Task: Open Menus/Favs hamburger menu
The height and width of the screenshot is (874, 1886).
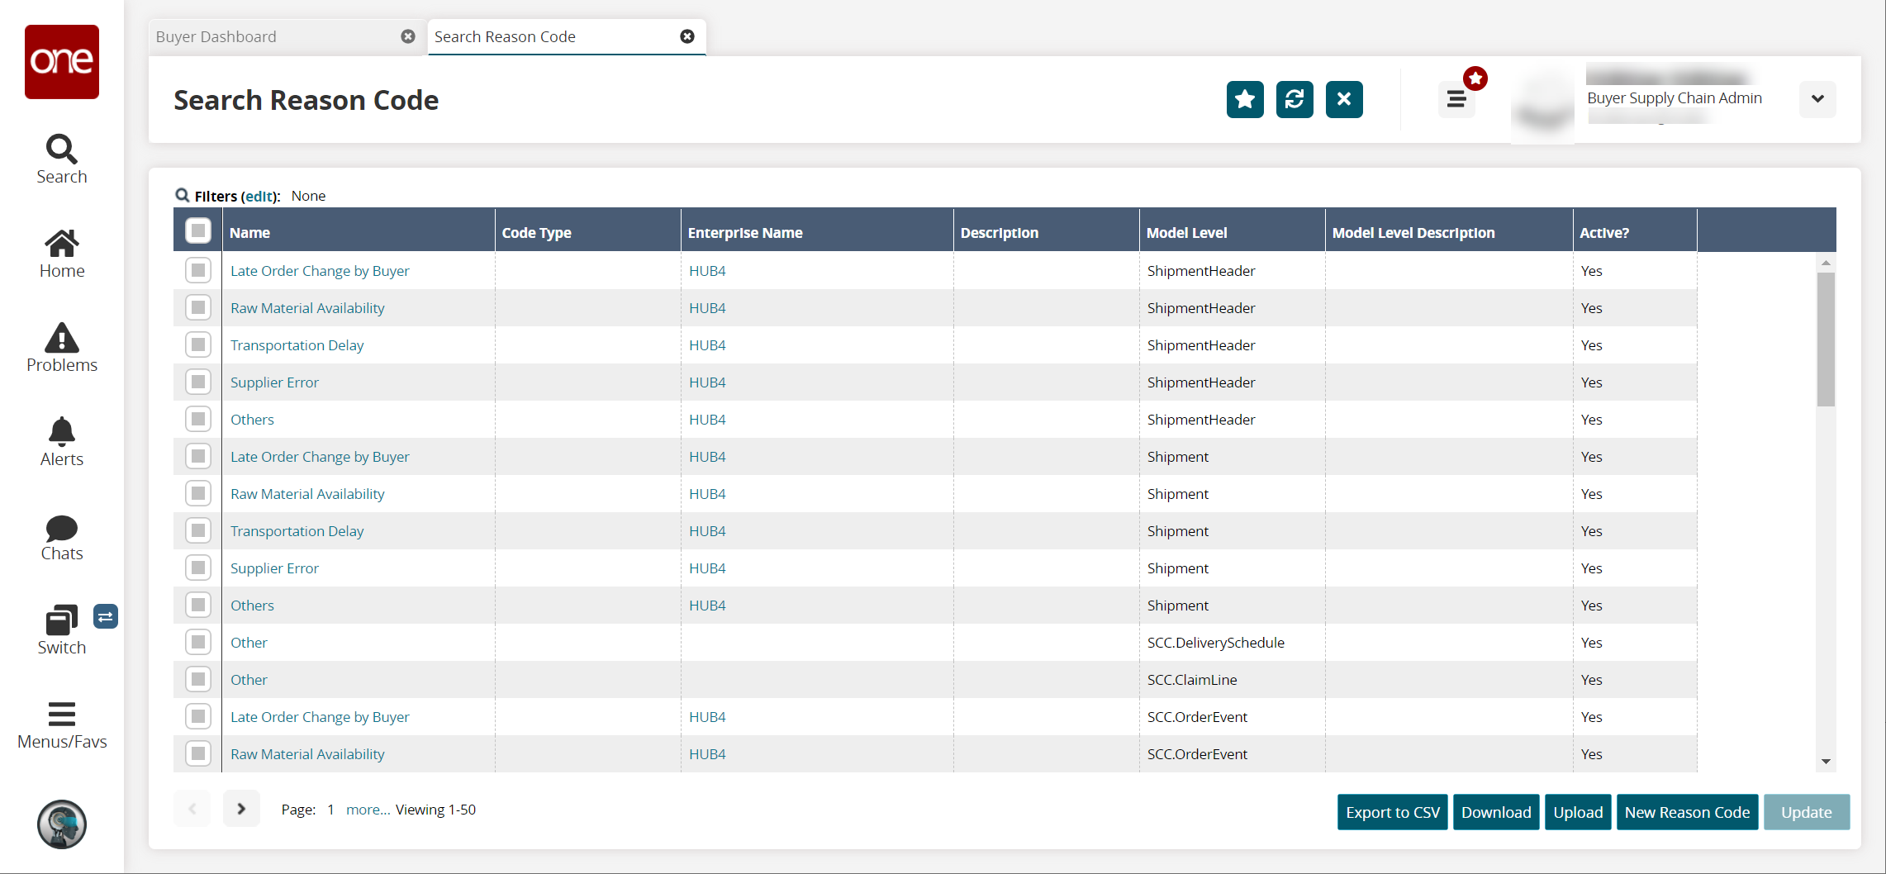Action: [62, 724]
